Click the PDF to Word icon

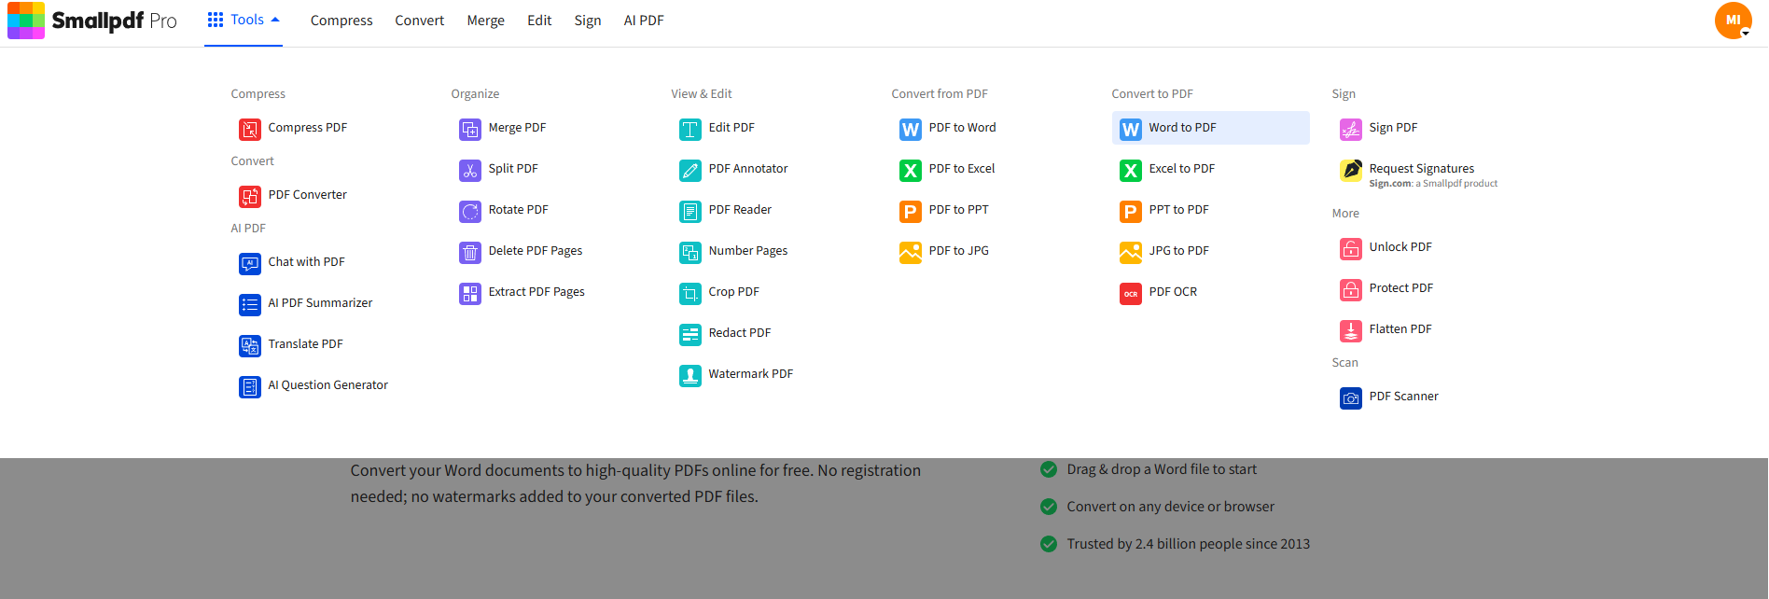coord(911,129)
